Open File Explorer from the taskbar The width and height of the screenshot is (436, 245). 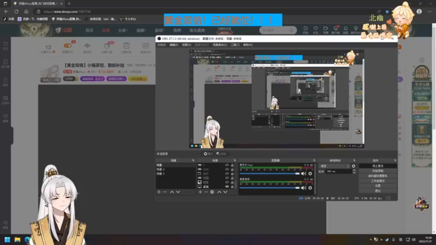(17, 240)
